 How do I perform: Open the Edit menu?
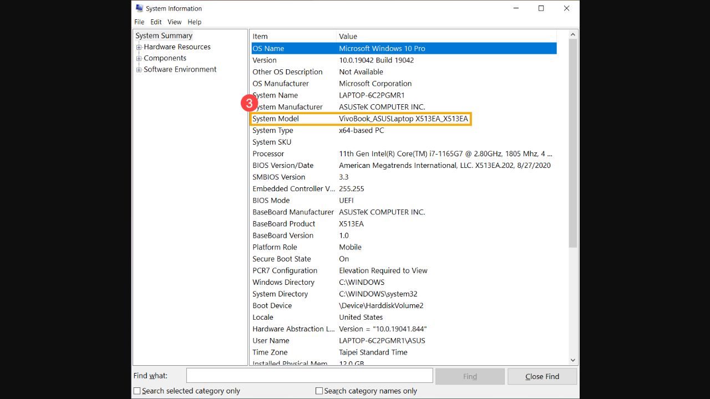(156, 22)
